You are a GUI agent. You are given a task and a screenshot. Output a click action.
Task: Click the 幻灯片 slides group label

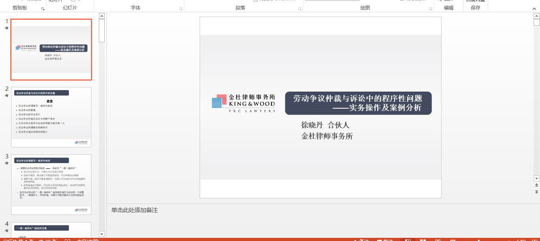[x=70, y=8]
